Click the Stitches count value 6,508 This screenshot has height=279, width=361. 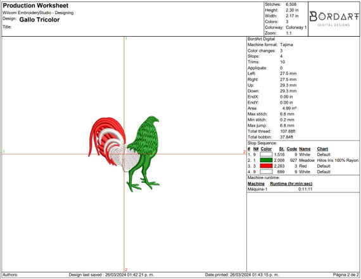pyautogui.click(x=291, y=4)
